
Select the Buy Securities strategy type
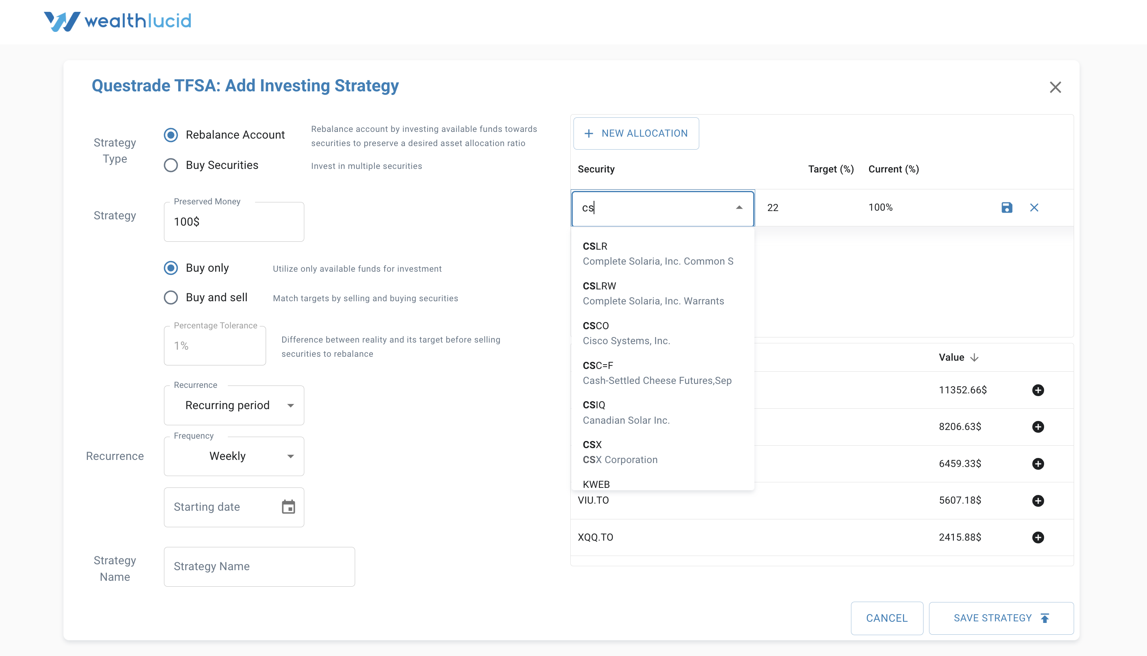(x=171, y=165)
